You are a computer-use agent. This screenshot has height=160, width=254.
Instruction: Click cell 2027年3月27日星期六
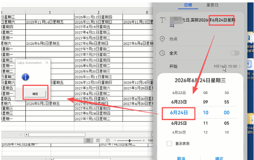(98, 88)
